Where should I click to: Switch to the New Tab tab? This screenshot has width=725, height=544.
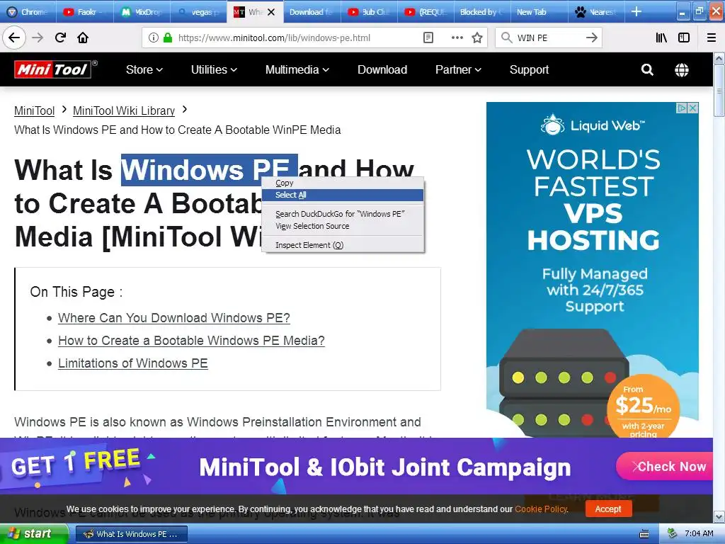click(539, 12)
